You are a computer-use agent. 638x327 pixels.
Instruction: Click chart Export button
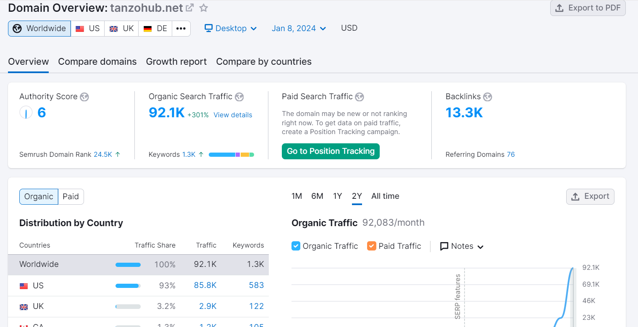pyautogui.click(x=590, y=197)
